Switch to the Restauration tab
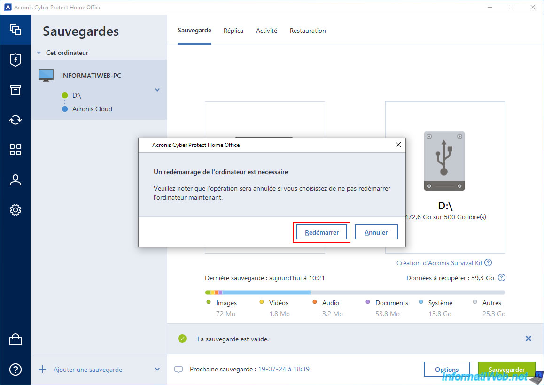 pyautogui.click(x=308, y=31)
